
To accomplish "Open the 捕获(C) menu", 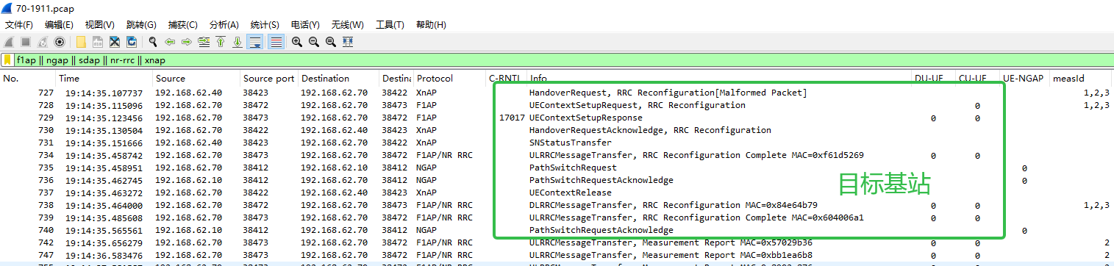I will pos(182,25).
